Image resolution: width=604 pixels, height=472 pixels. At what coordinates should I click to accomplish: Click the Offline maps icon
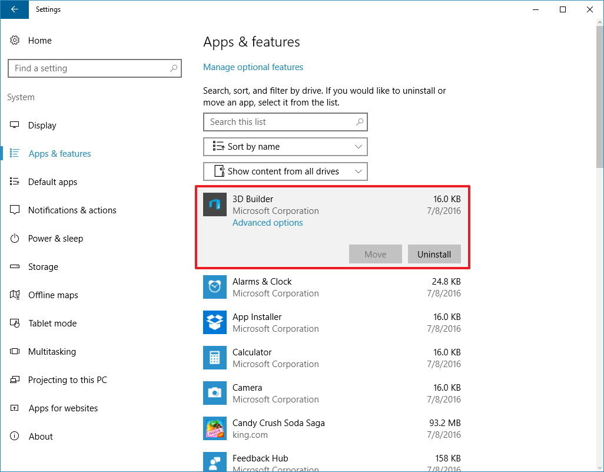pos(15,295)
